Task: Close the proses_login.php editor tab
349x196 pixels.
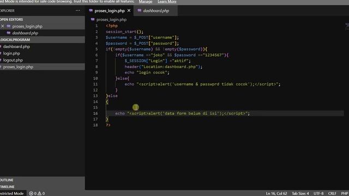Action: pos(129,11)
